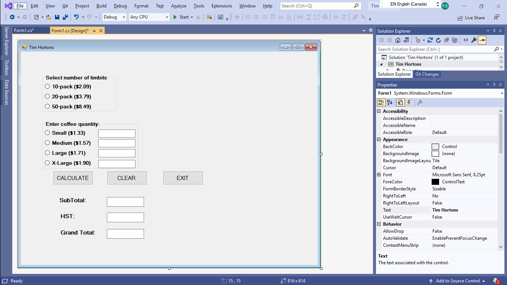Viewport: 507px width, 285px height.
Task: Toggle Alphabetical sort in Properties panel
Action: tap(390, 102)
